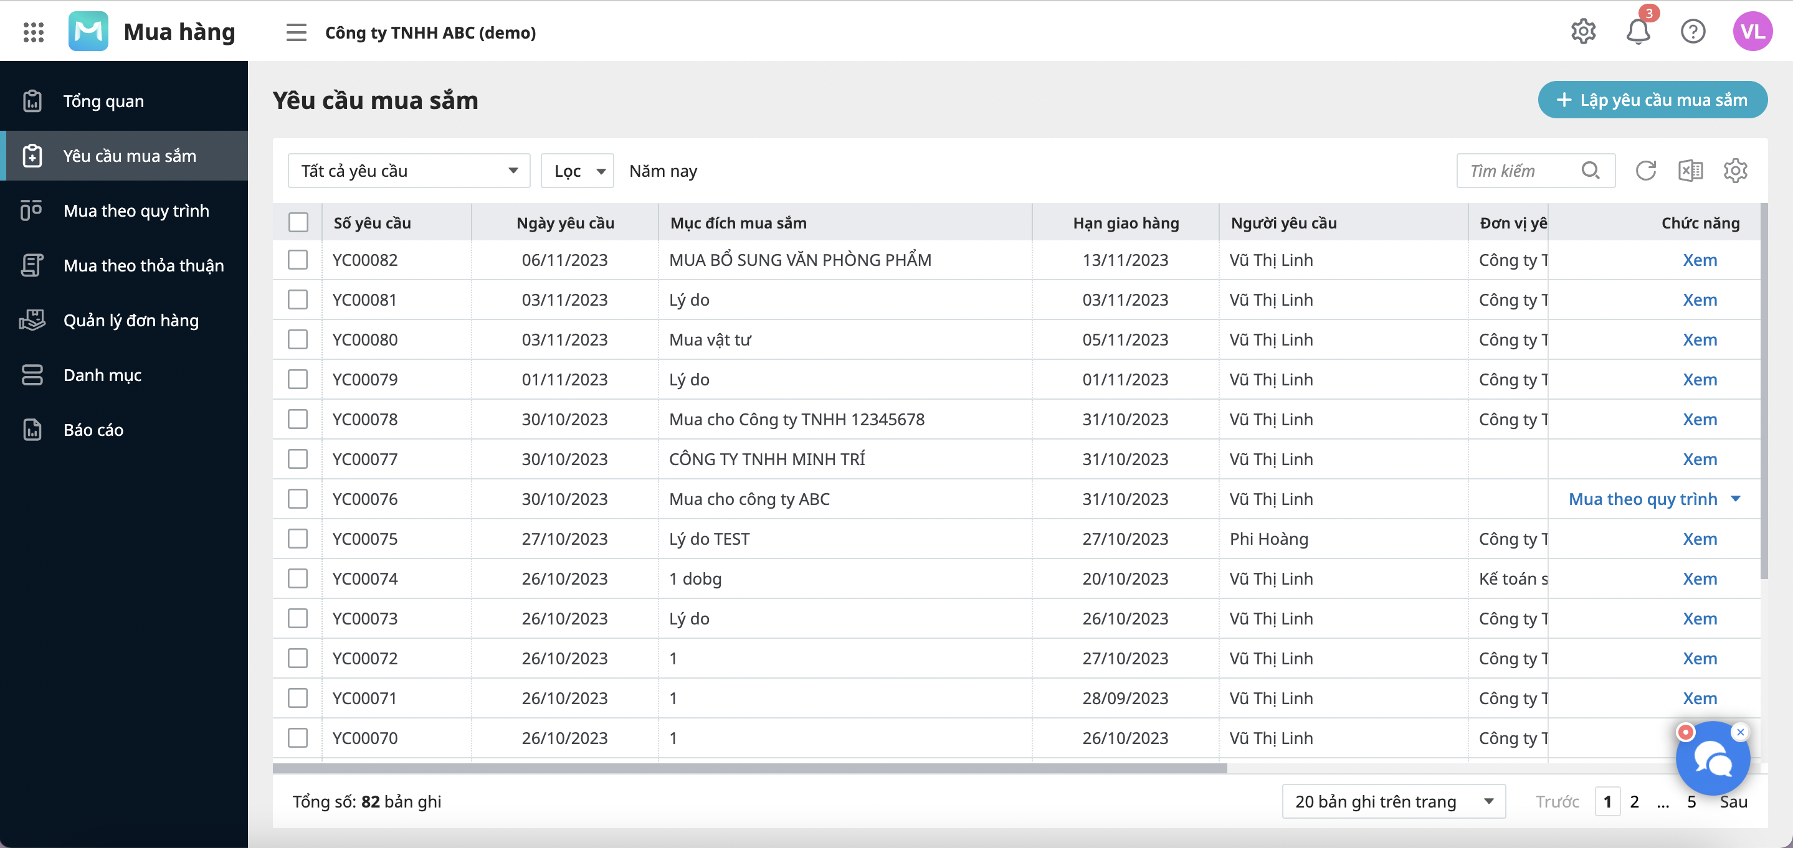Expand arrow next to Mua theo quy trình action

coord(1736,499)
